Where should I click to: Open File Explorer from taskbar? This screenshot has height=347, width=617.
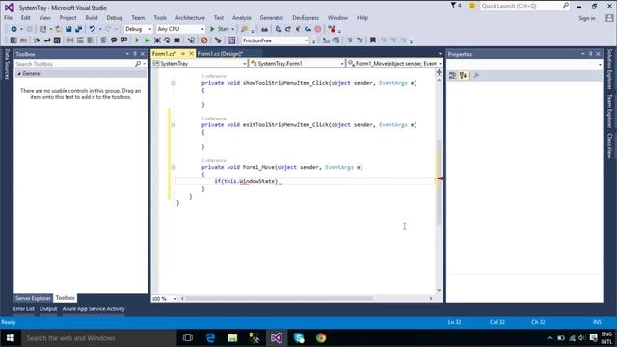click(x=232, y=338)
